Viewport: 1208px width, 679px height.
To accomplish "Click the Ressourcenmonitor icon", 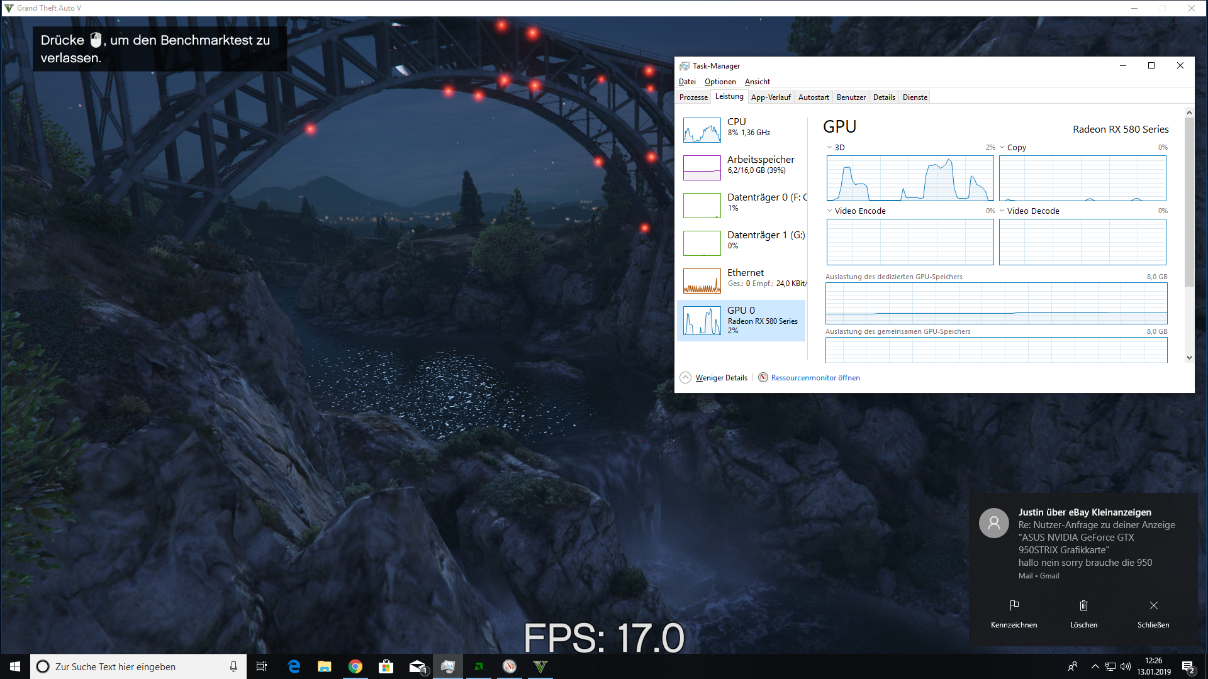I will (x=763, y=377).
